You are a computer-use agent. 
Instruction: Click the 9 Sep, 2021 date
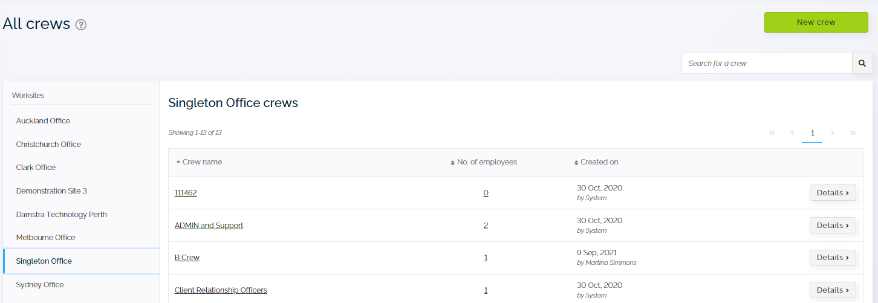(597, 253)
